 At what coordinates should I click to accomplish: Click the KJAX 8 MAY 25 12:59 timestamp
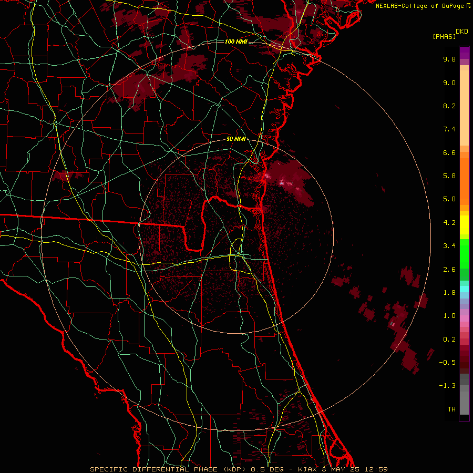[x=343, y=469]
